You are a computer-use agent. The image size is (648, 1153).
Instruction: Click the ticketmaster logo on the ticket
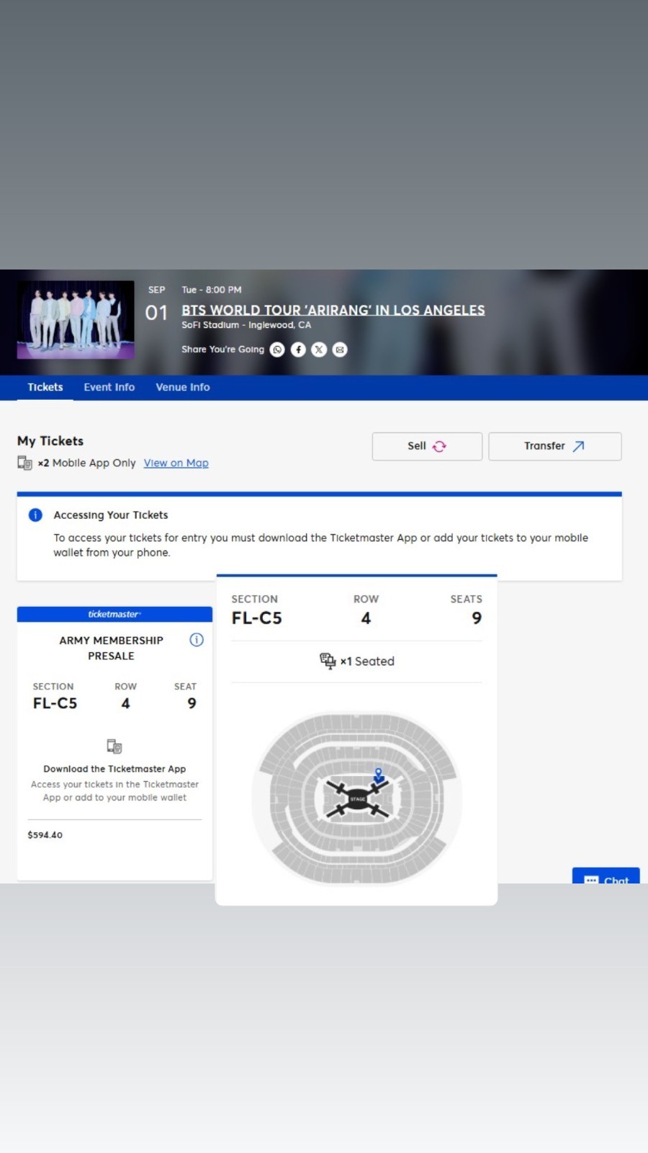(x=114, y=614)
